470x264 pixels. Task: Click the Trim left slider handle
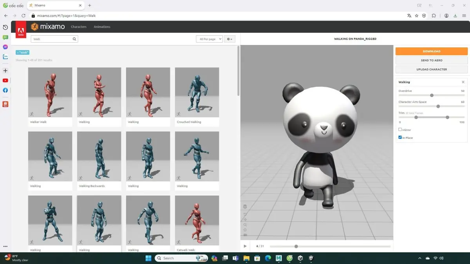click(x=416, y=117)
